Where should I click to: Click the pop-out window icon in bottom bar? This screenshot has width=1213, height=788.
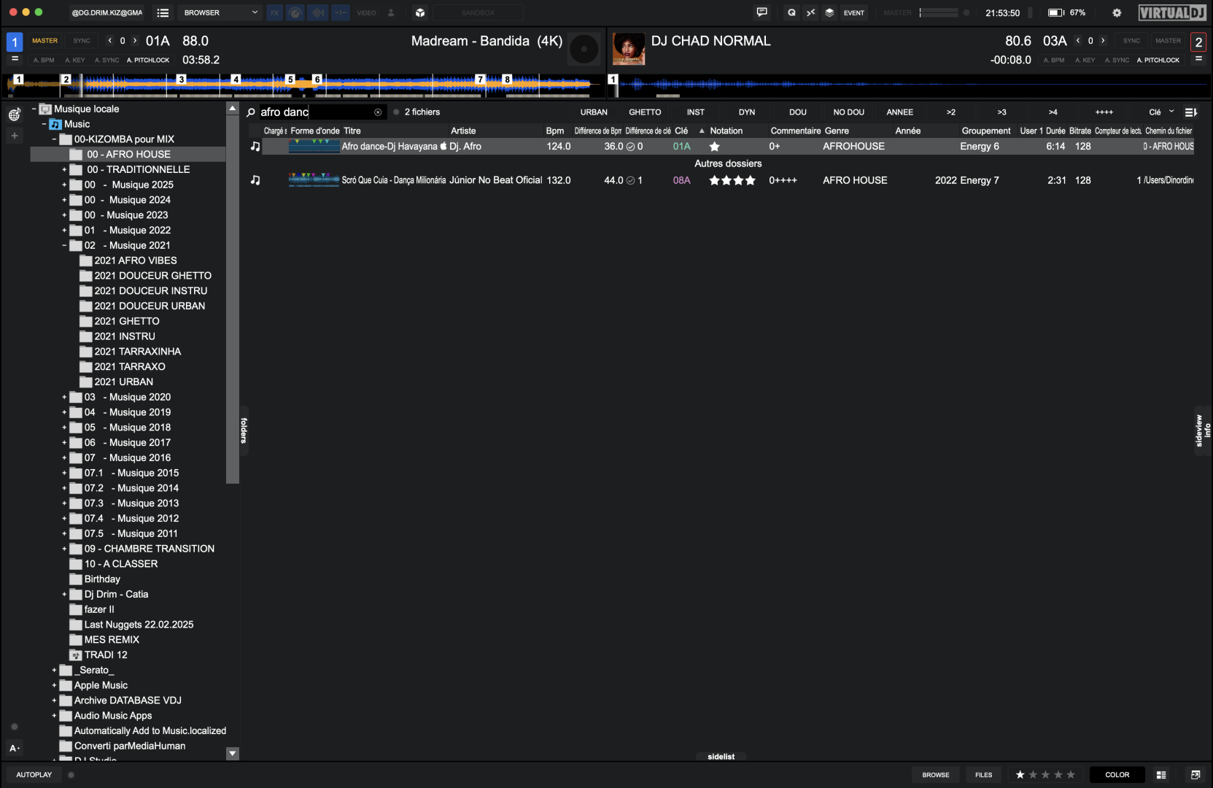(1195, 775)
